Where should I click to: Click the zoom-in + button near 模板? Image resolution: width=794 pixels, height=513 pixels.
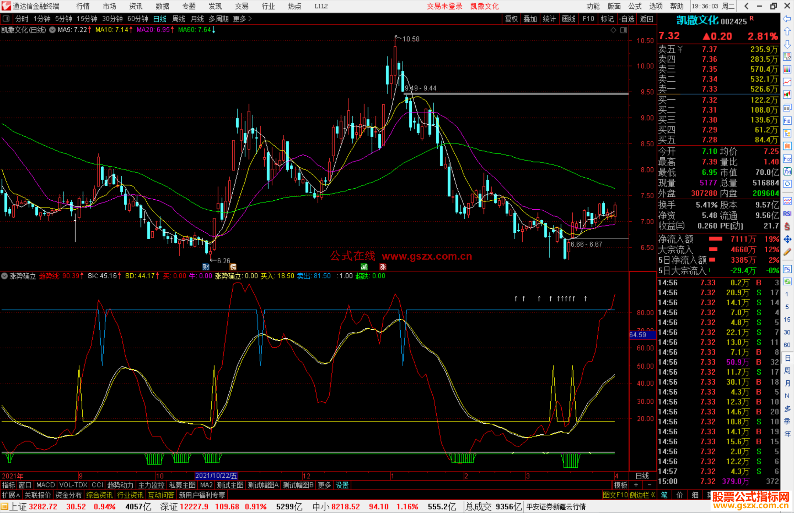coord(636,485)
